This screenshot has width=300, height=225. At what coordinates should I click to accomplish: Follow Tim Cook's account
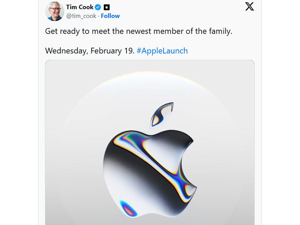coord(110,16)
